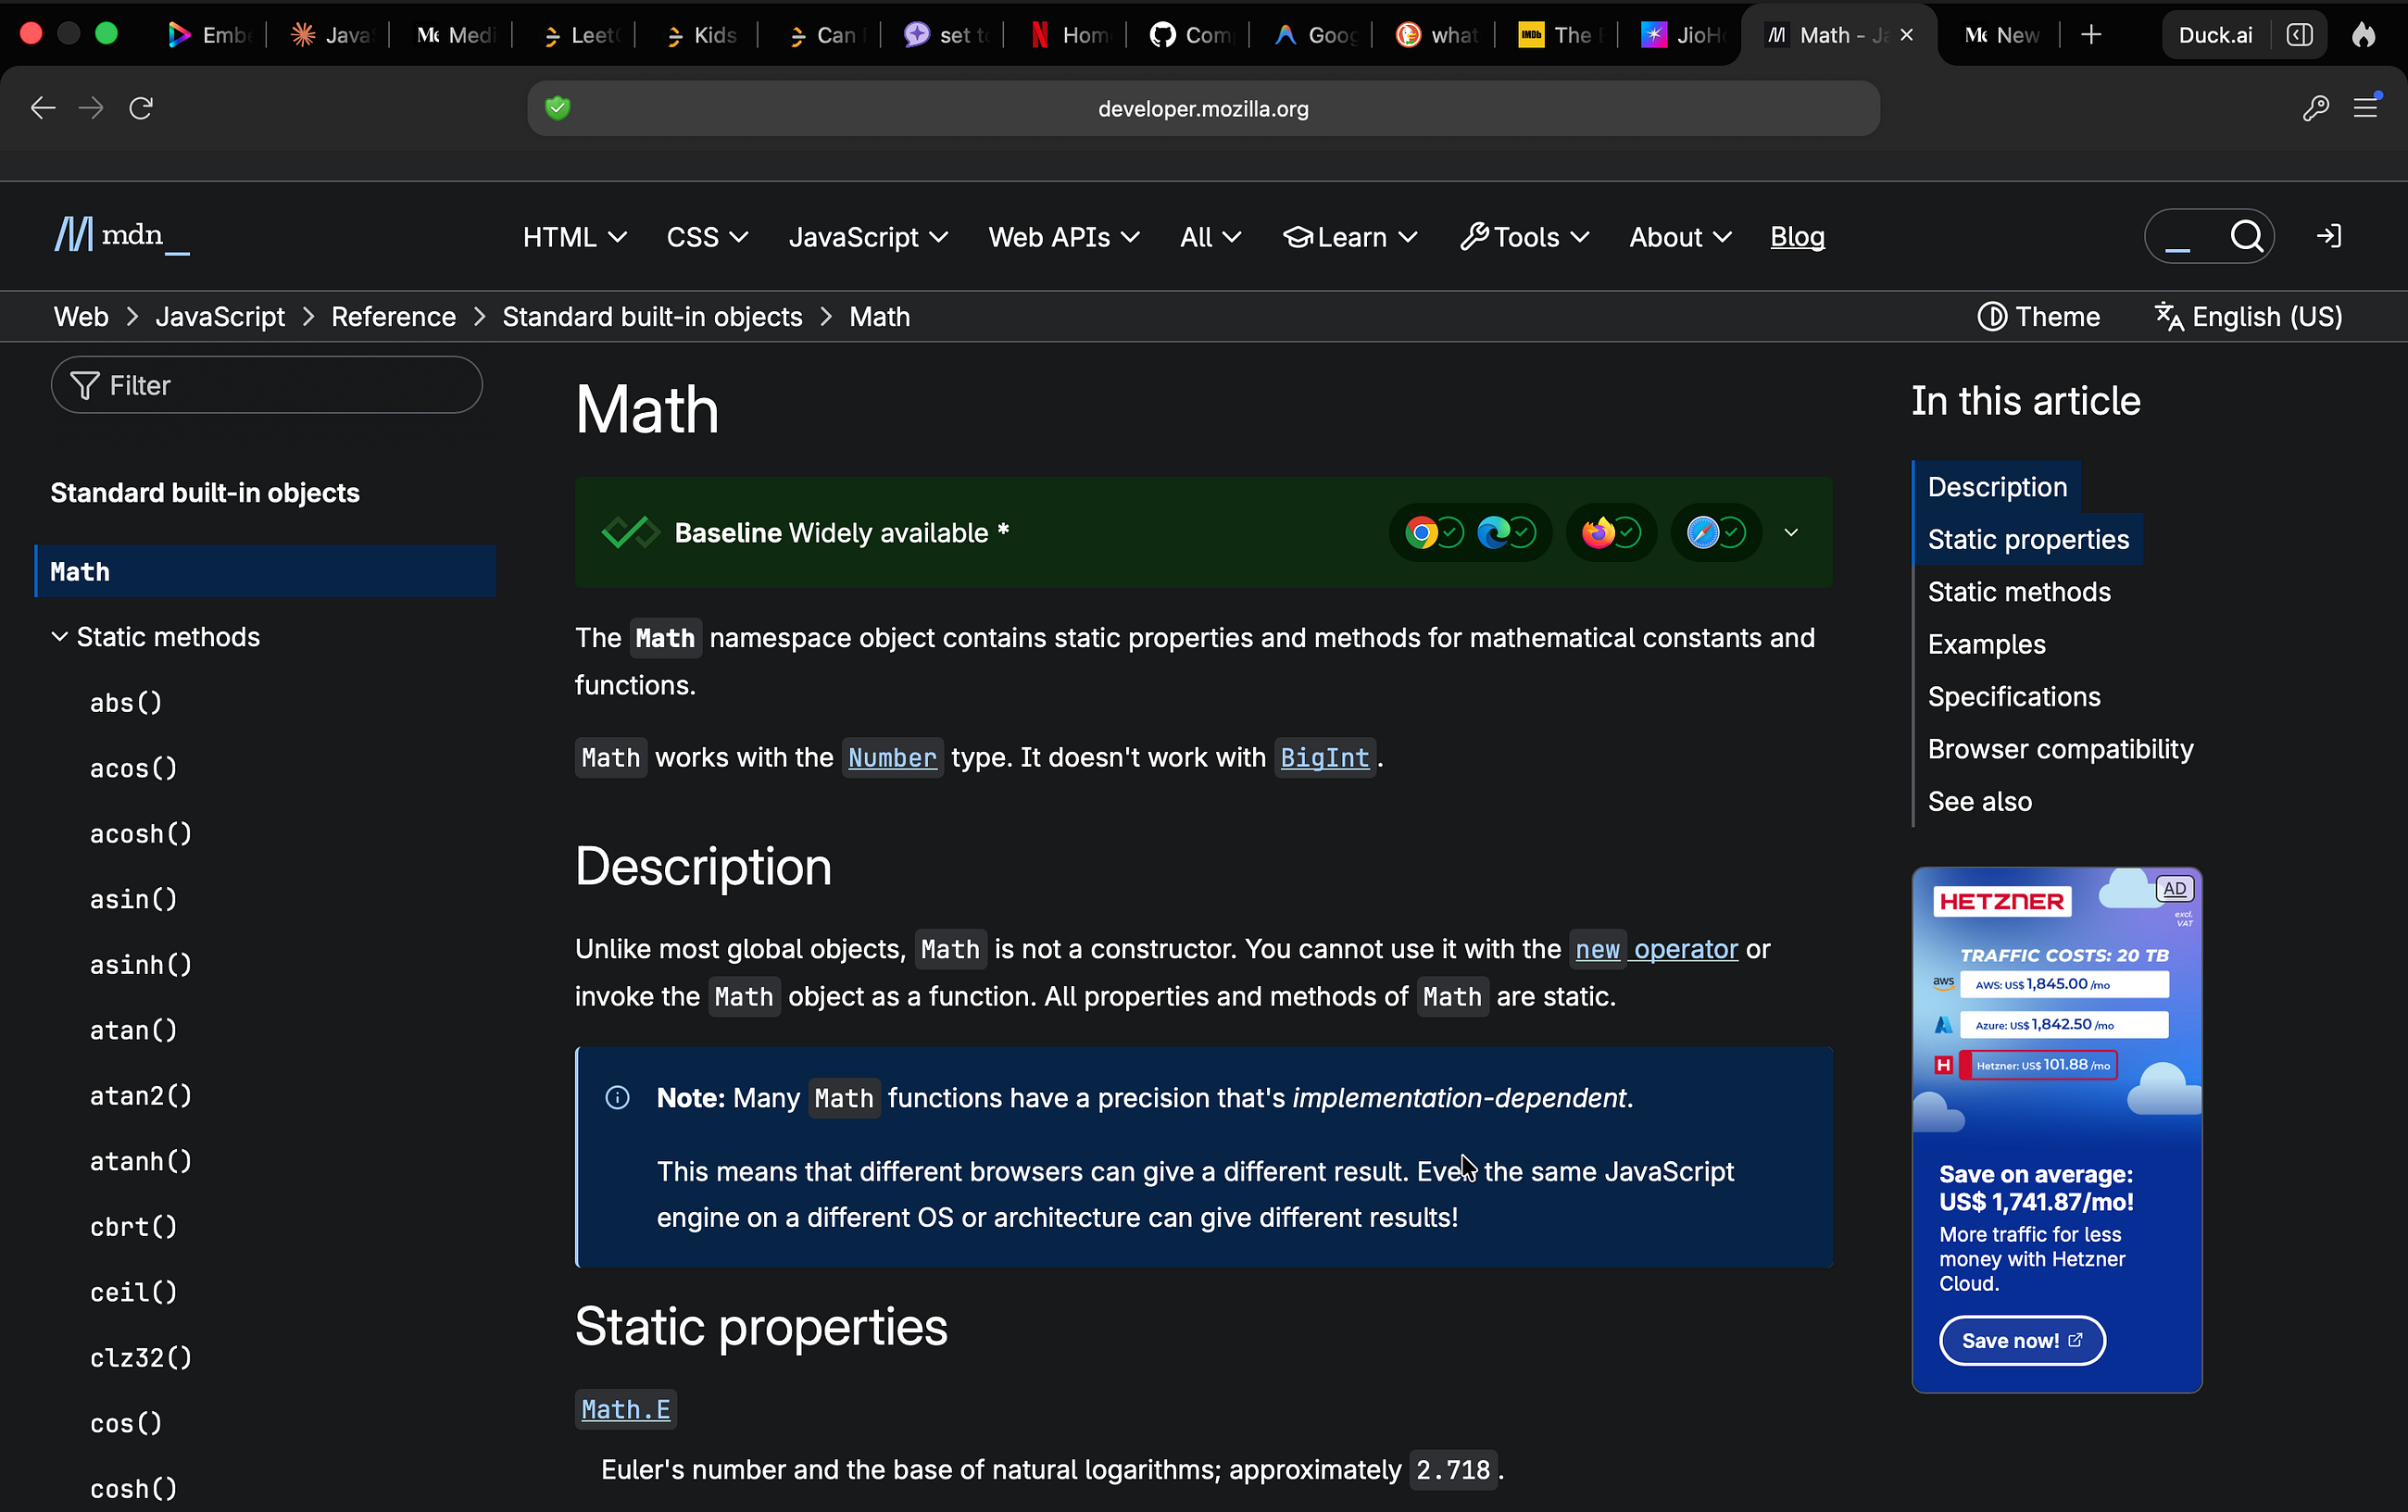This screenshot has width=2408, height=1512.
Task: Click the browser forward arrow
Action: (91, 108)
